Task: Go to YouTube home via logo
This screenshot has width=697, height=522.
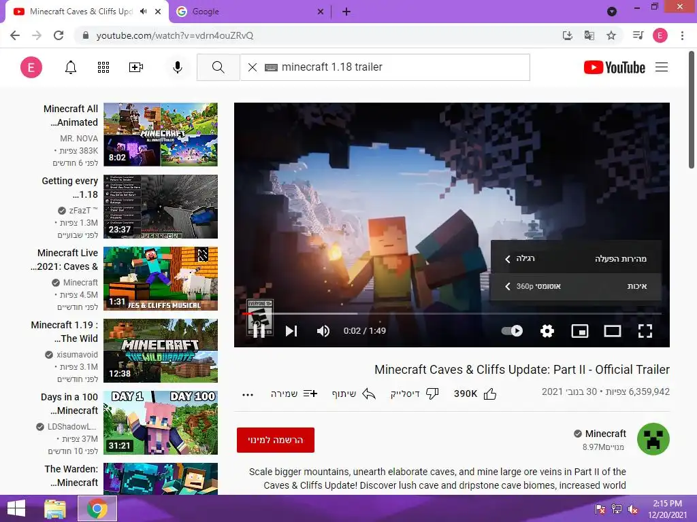Action: point(615,67)
